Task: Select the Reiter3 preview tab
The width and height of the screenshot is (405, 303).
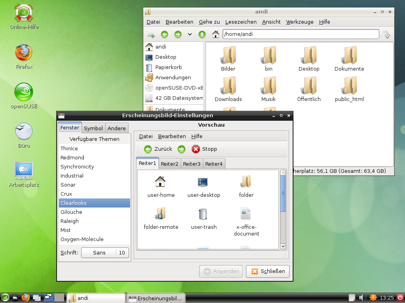Action: tap(192, 164)
